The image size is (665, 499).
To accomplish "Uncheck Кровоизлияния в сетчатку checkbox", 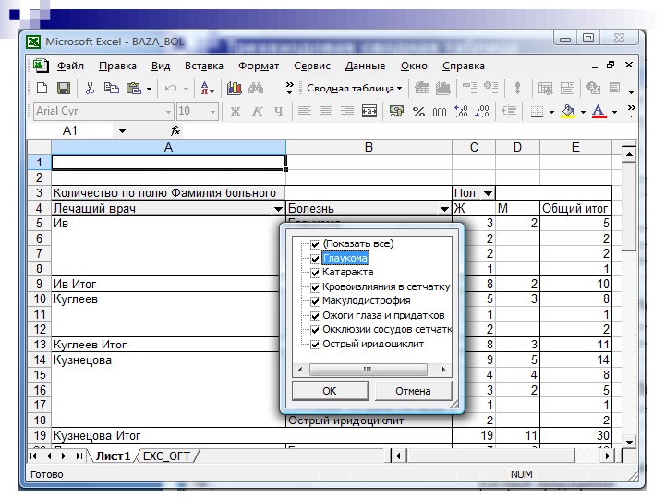I will pyautogui.click(x=315, y=287).
